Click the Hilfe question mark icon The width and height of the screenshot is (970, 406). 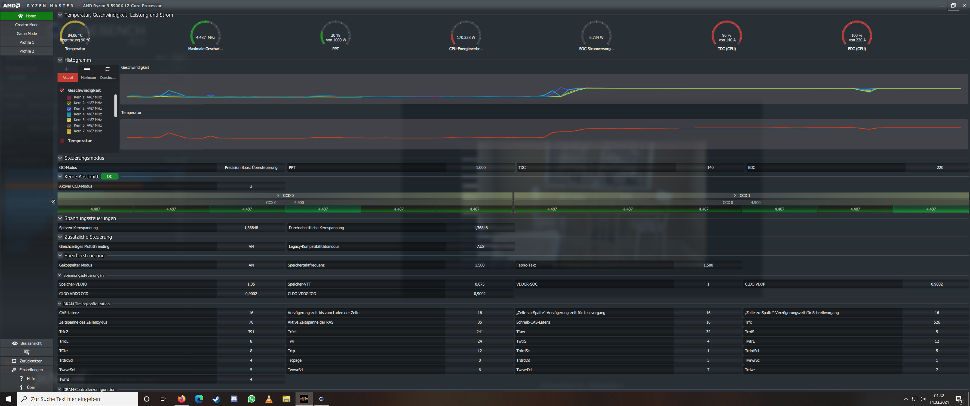pyautogui.click(x=21, y=378)
